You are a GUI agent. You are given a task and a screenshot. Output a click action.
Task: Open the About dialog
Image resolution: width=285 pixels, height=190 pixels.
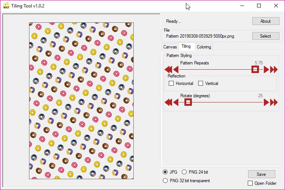coord(266,21)
